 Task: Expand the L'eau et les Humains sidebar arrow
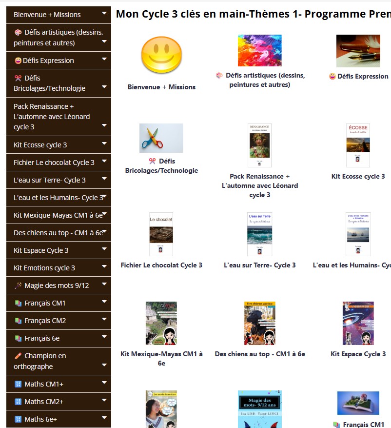104,196
